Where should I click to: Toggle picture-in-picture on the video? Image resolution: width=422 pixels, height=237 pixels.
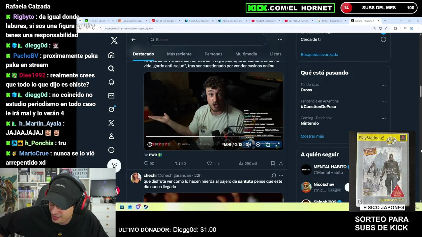point(268,144)
